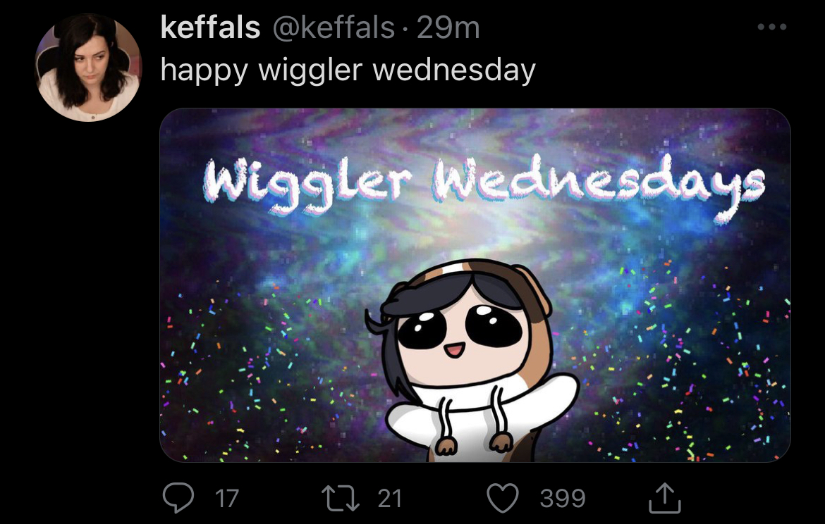825x524 pixels.
Task: Click the Wiggler Wednesdays title in image
Action: click(x=484, y=184)
